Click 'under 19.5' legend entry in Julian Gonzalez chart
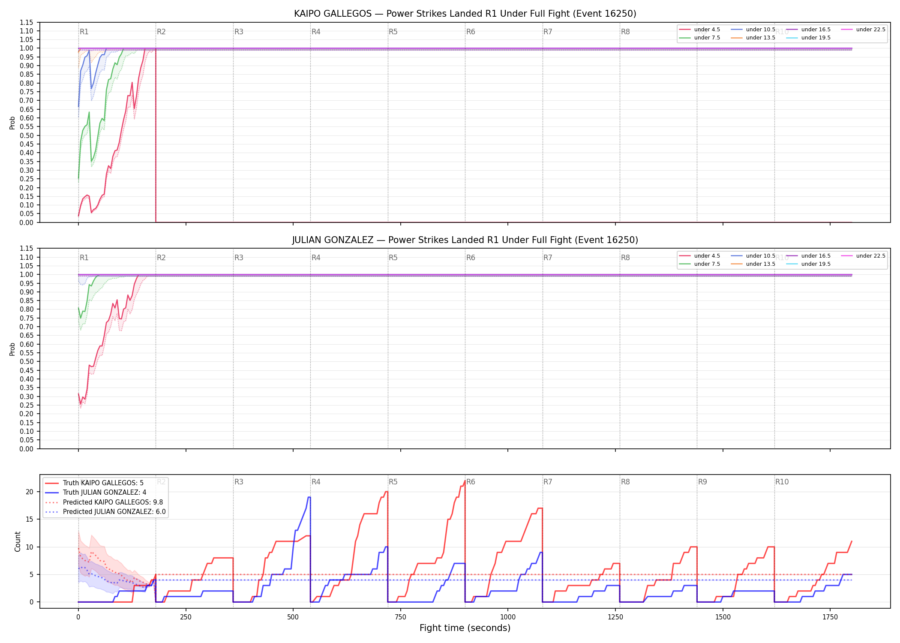 [x=808, y=264]
